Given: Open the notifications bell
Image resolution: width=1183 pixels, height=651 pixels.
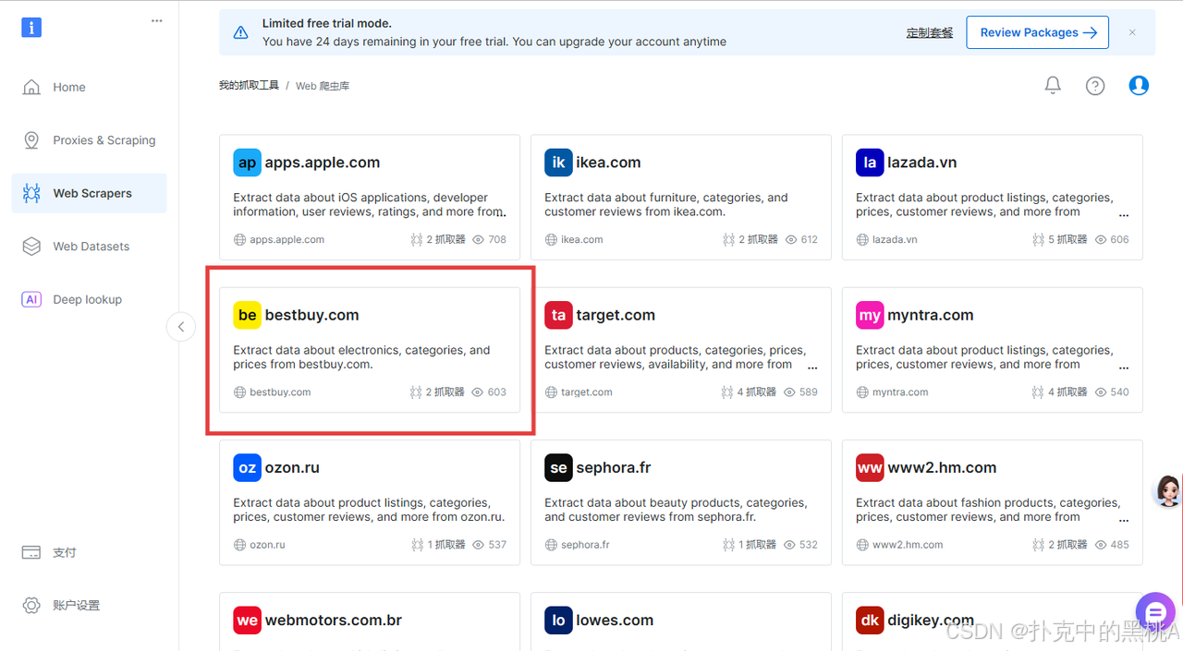Looking at the screenshot, I should click(1053, 86).
